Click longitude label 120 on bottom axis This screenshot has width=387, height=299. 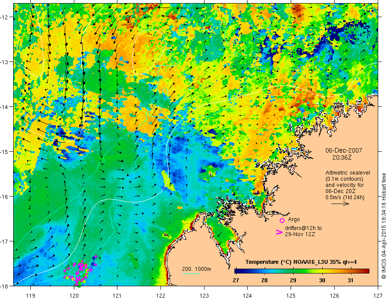74,295
